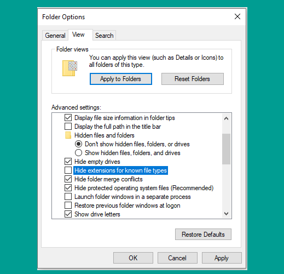Uncheck Hide protected operating system files
This screenshot has height=274, width=284.
(x=68, y=188)
